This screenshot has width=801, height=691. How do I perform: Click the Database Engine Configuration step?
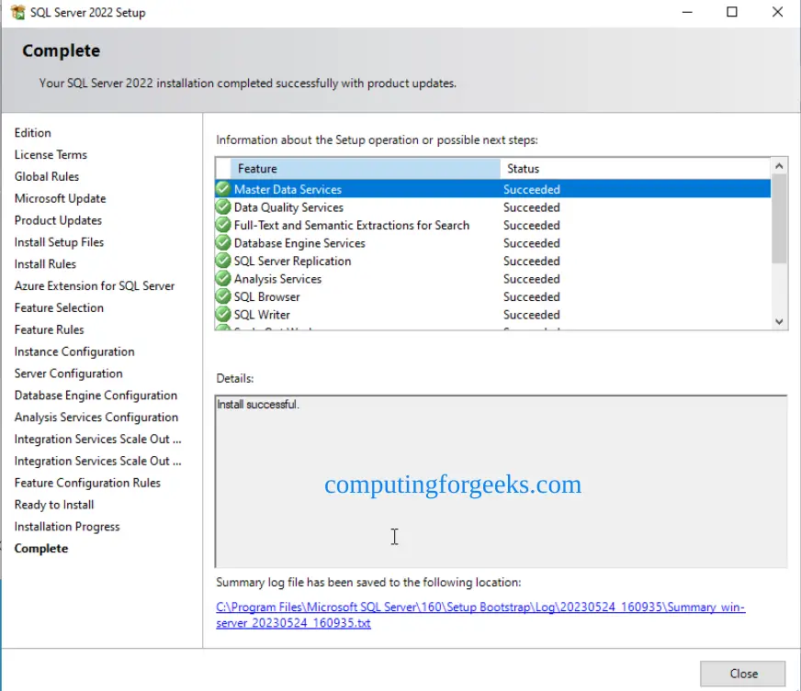tap(96, 396)
